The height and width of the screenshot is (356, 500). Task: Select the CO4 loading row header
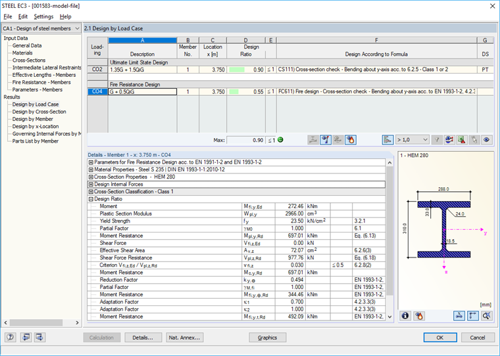[x=97, y=92]
